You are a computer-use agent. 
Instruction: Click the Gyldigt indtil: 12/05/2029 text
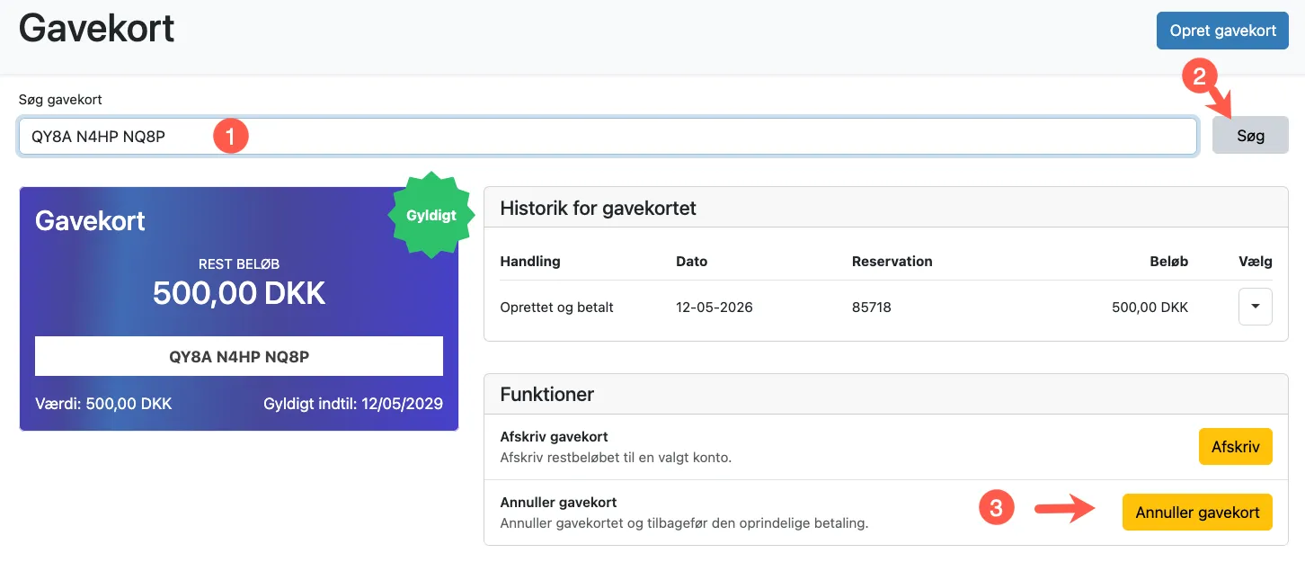tap(353, 404)
